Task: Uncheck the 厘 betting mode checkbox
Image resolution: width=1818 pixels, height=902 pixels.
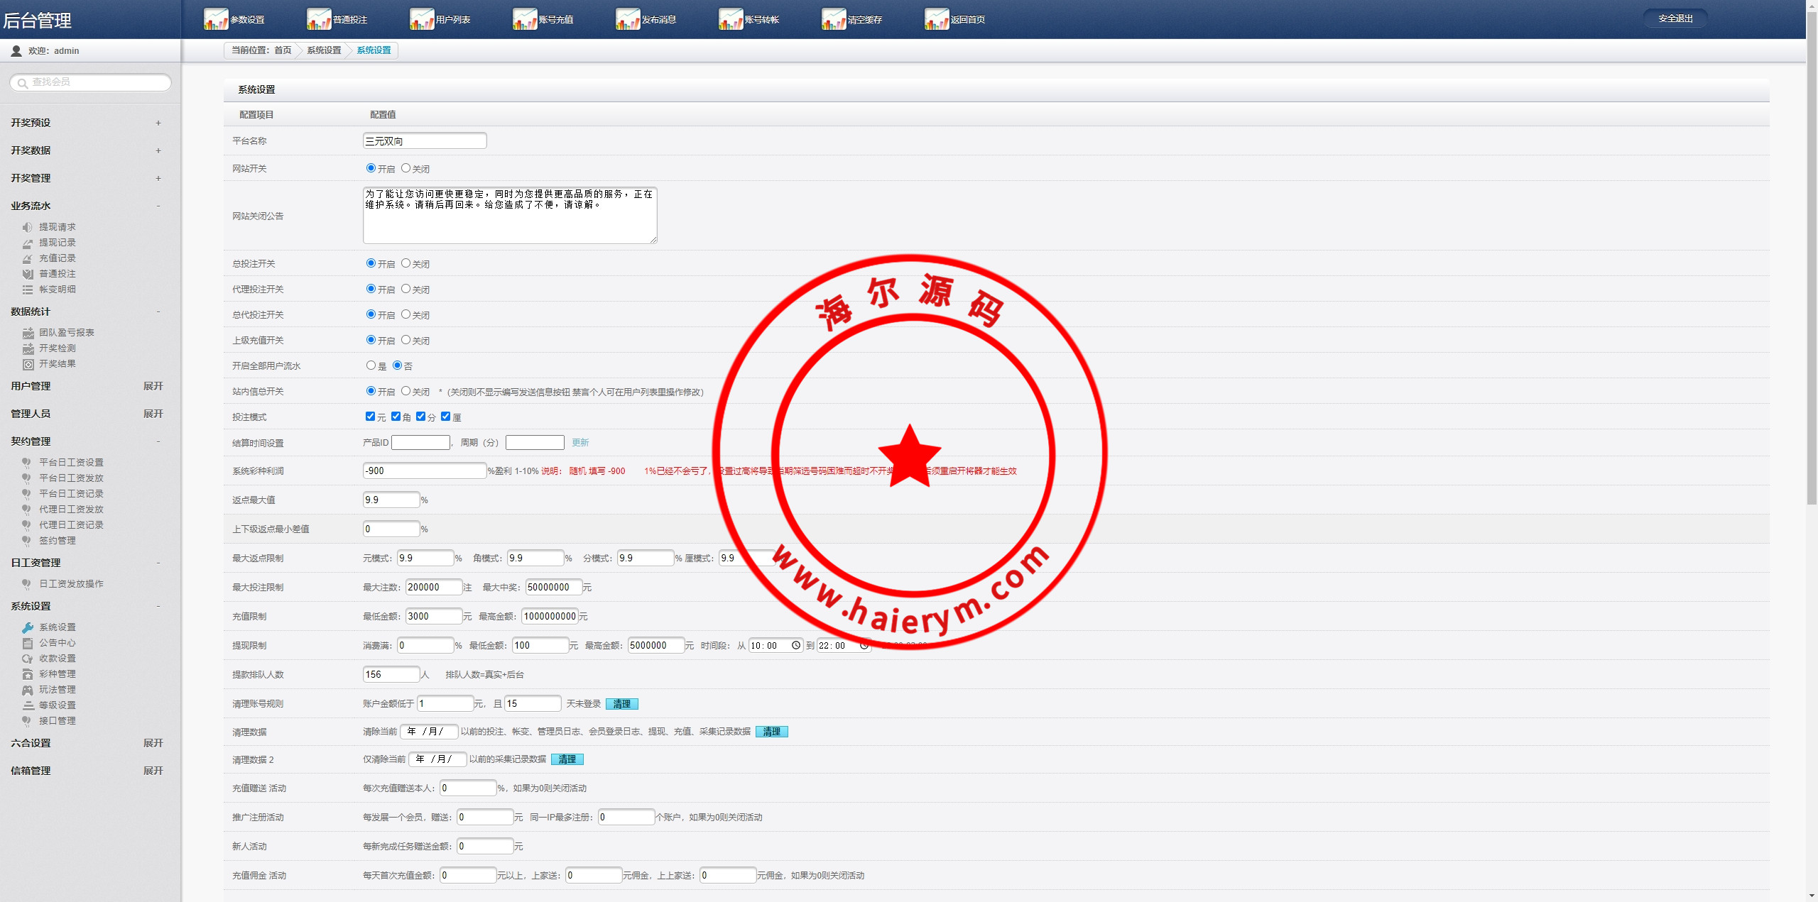Action: click(x=446, y=417)
